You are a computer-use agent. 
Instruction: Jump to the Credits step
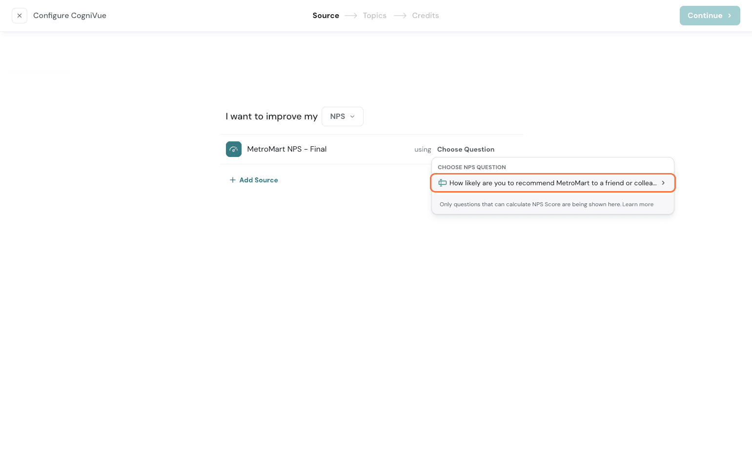[x=425, y=16]
